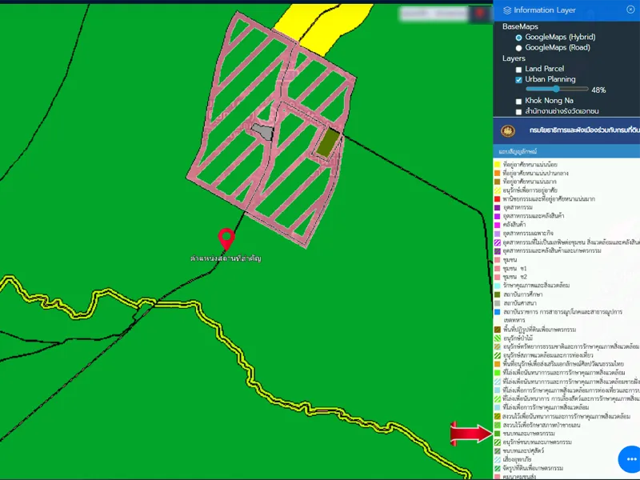
Task: Enable the Land Parcel layer
Action: pyautogui.click(x=518, y=70)
